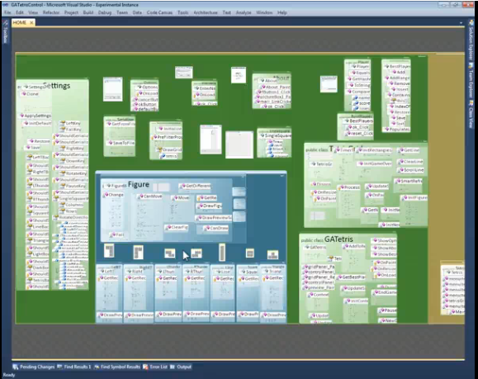
Task: Select the Settings class title
Action: tap(57, 86)
